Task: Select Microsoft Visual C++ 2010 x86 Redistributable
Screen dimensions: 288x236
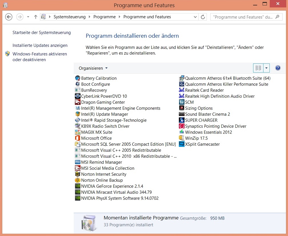Action: tap(126, 156)
